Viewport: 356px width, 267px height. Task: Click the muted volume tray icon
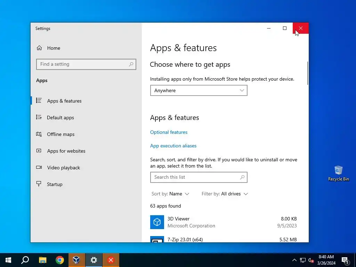[x=311, y=260]
